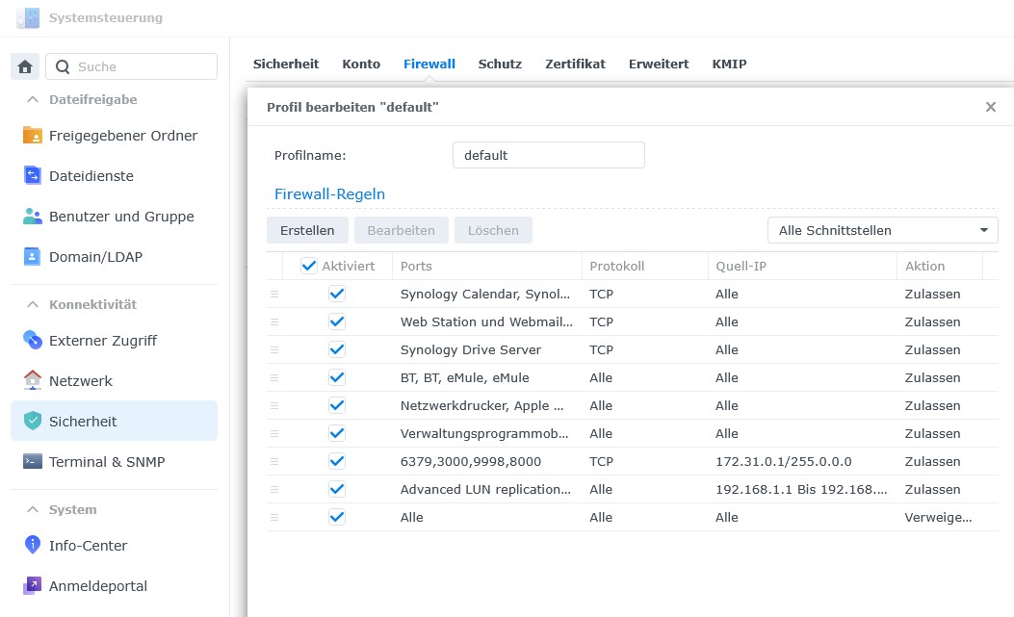Viewport: 1014px width, 617px height.
Task: Click the home icon in the sidebar
Action: [x=25, y=66]
